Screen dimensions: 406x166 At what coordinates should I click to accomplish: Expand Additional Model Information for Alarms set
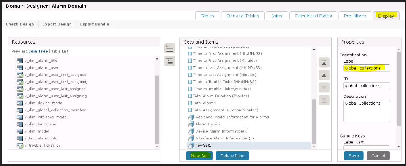191,117
